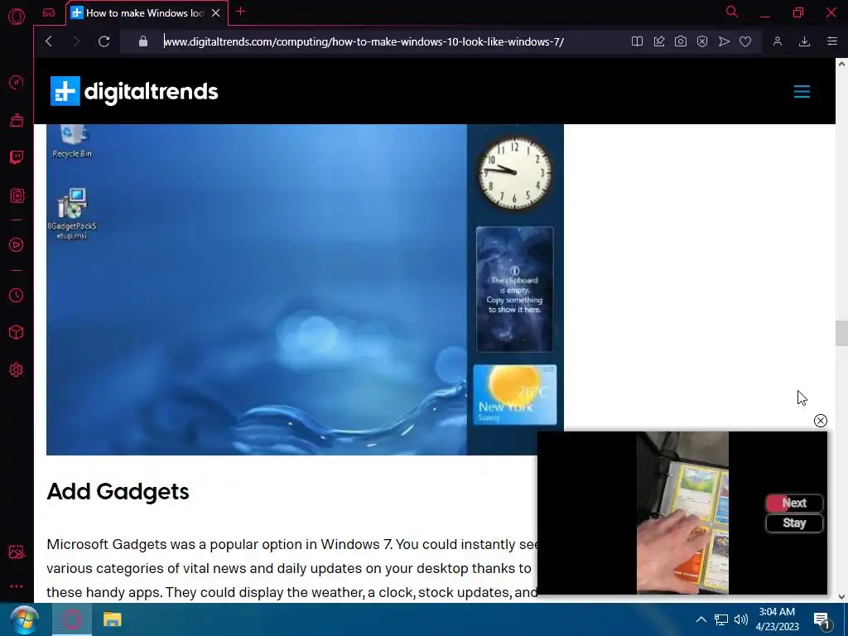
Task: Click the scroll down arrow at scrollbar bottom
Action: [x=841, y=597]
